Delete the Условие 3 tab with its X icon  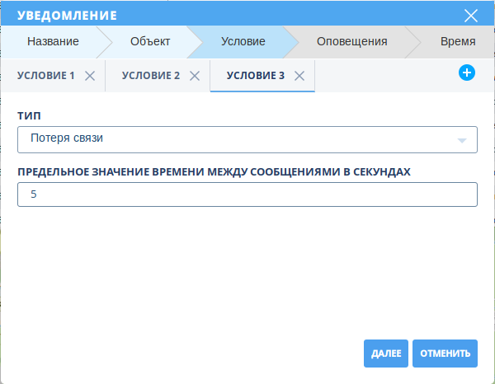[299, 76]
